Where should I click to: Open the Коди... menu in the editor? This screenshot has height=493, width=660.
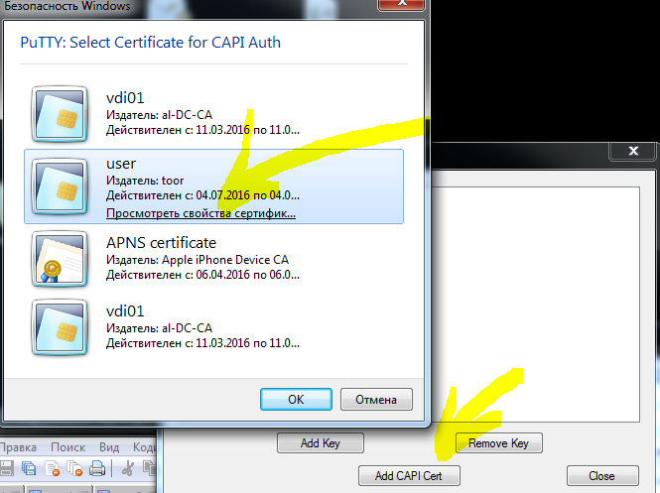click(144, 447)
